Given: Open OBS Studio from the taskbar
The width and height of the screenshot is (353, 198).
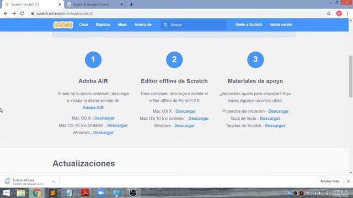Looking at the screenshot, I should [x=133, y=193].
